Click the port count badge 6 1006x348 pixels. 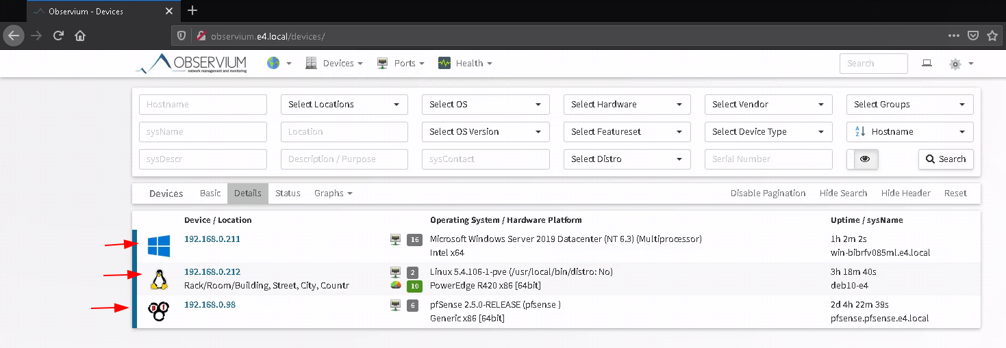[412, 305]
